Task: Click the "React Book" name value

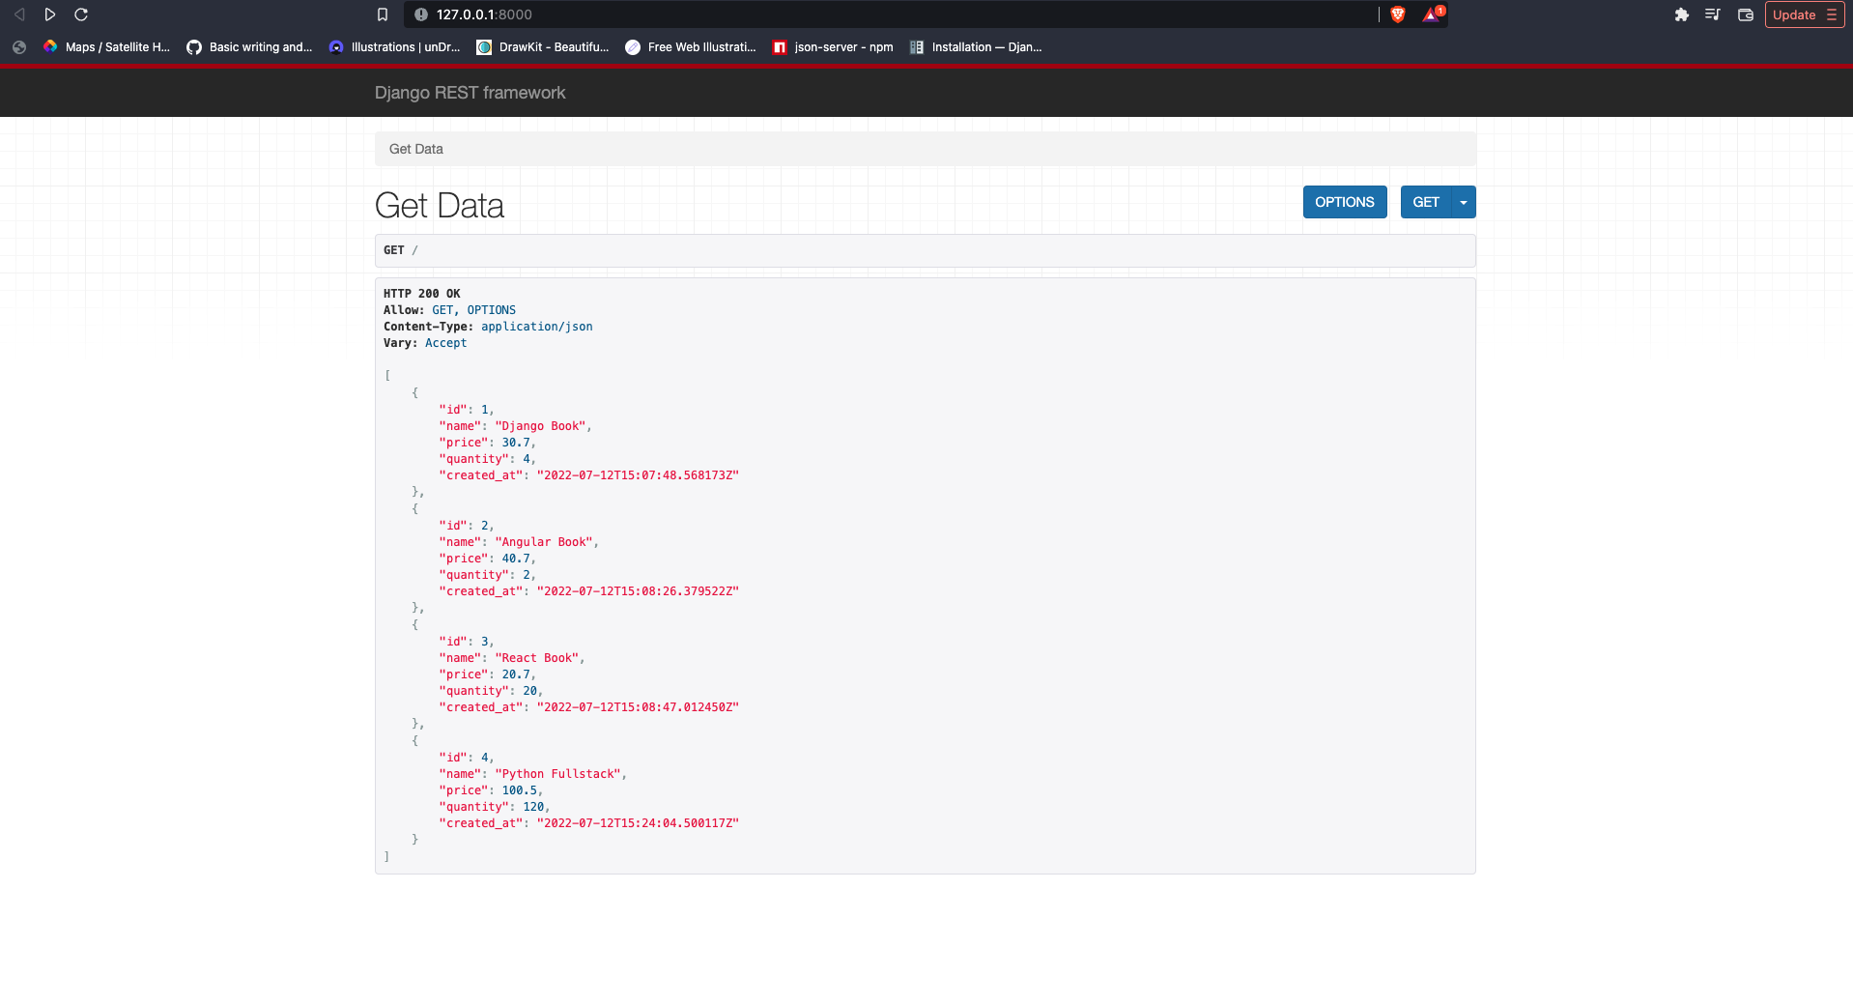Action: (x=536, y=658)
